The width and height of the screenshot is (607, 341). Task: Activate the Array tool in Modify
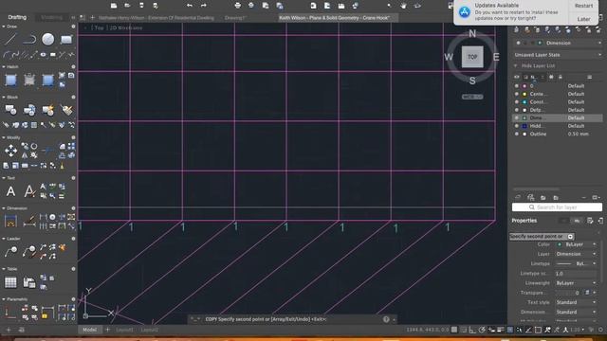point(72,146)
